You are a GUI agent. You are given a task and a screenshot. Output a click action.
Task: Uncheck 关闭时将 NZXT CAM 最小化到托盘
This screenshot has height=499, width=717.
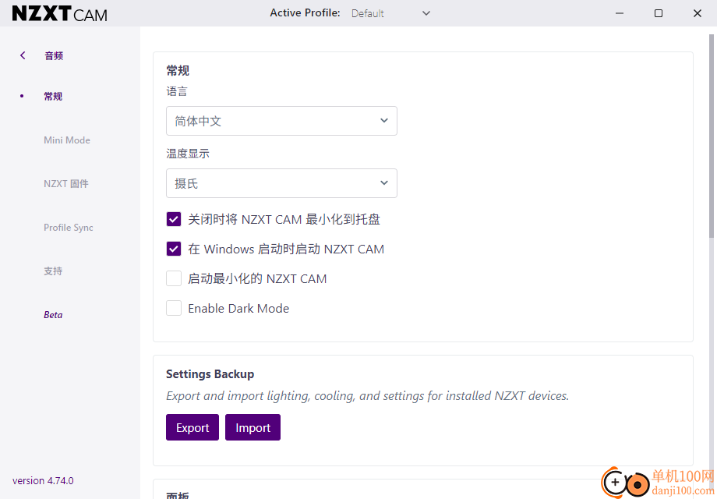[174, 219]
